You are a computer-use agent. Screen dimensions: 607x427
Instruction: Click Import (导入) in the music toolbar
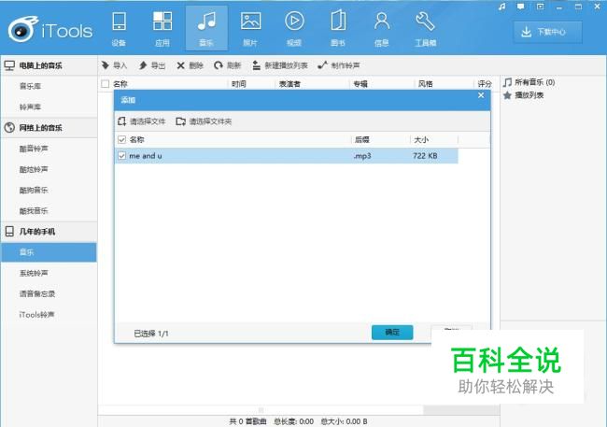114,65
